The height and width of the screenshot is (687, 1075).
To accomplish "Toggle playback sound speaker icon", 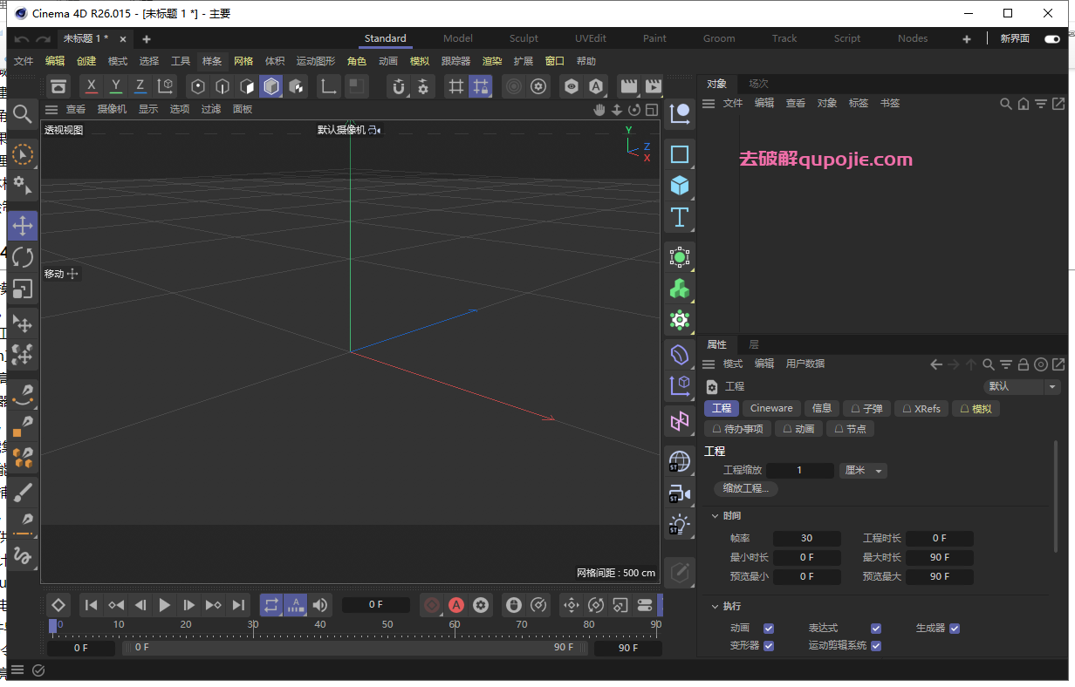I will [320, 604].
